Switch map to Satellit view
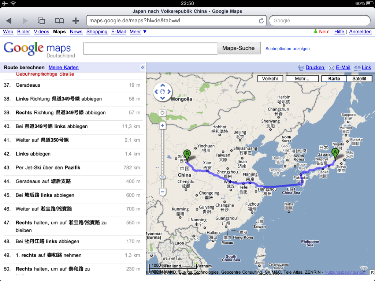The width and height of the screenshot is (375, 281). (359, 79)
